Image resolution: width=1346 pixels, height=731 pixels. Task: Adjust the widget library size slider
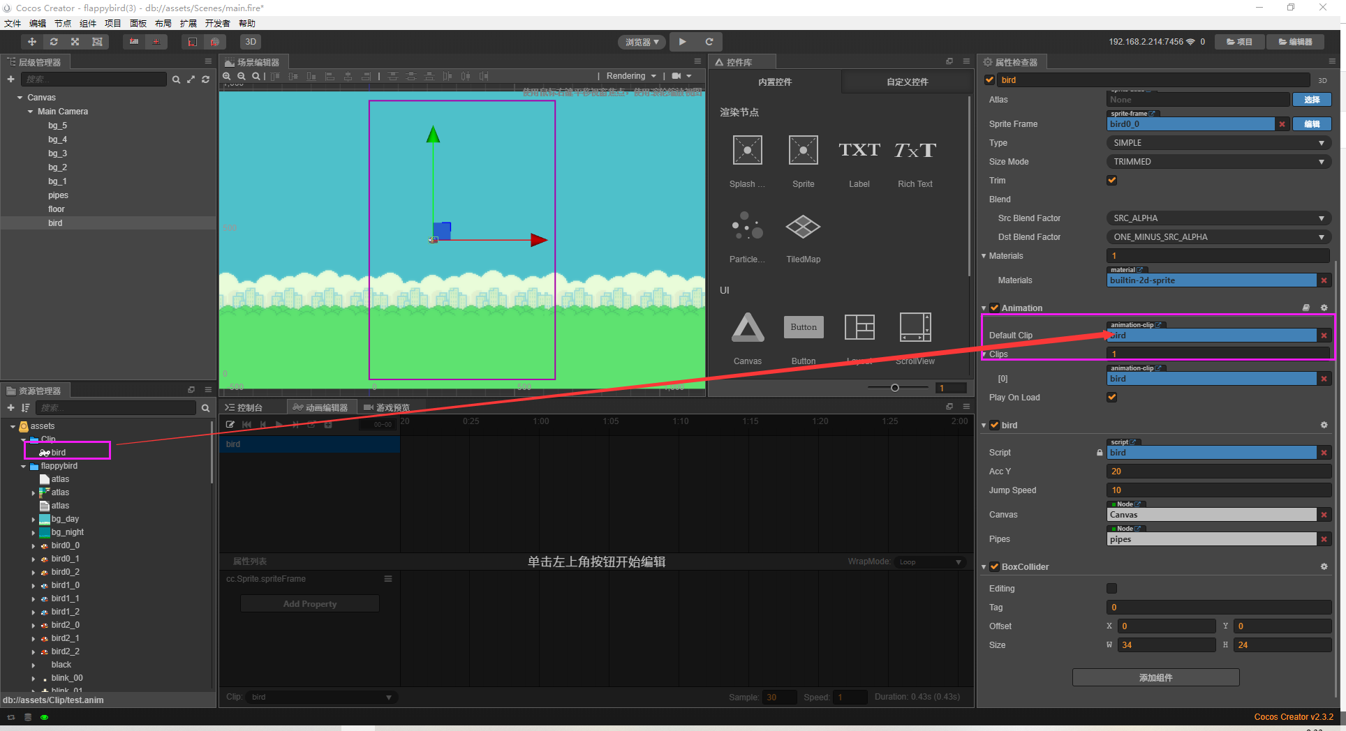895,388
